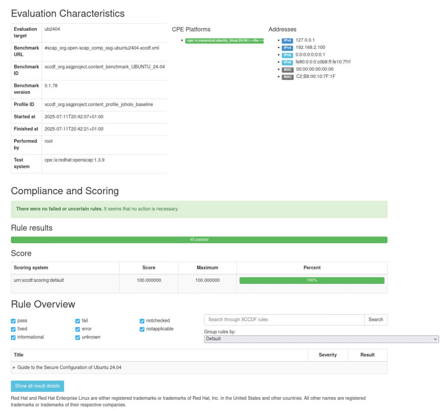Toggle the fixed filter checkbox
445x411 pixels.
13,329
